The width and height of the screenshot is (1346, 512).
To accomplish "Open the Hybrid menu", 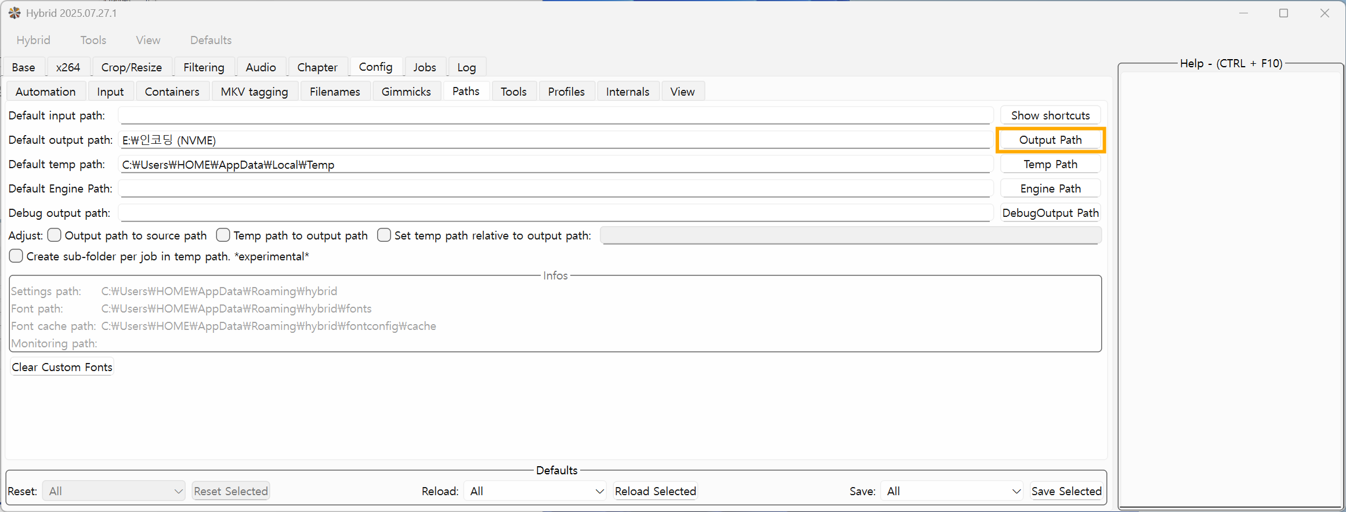I will (33, 40).
